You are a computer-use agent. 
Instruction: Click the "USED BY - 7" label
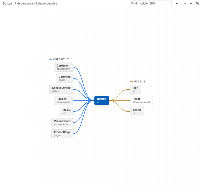point(61,59)
